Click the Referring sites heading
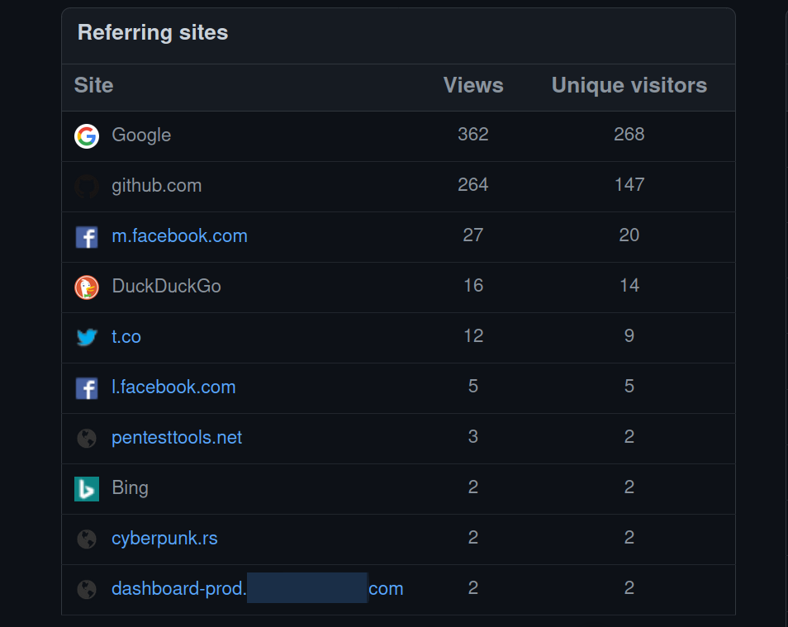Viewport: 788px width, 627px height. [153, 33]
